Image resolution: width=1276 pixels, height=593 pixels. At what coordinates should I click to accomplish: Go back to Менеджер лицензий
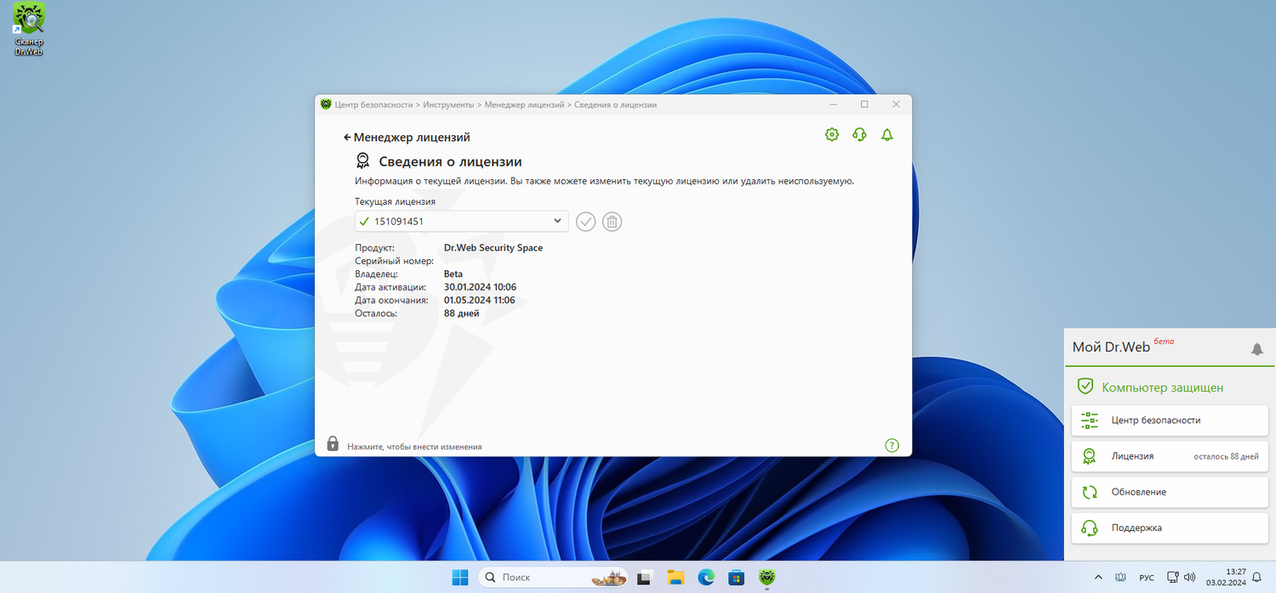coord(407,137)
